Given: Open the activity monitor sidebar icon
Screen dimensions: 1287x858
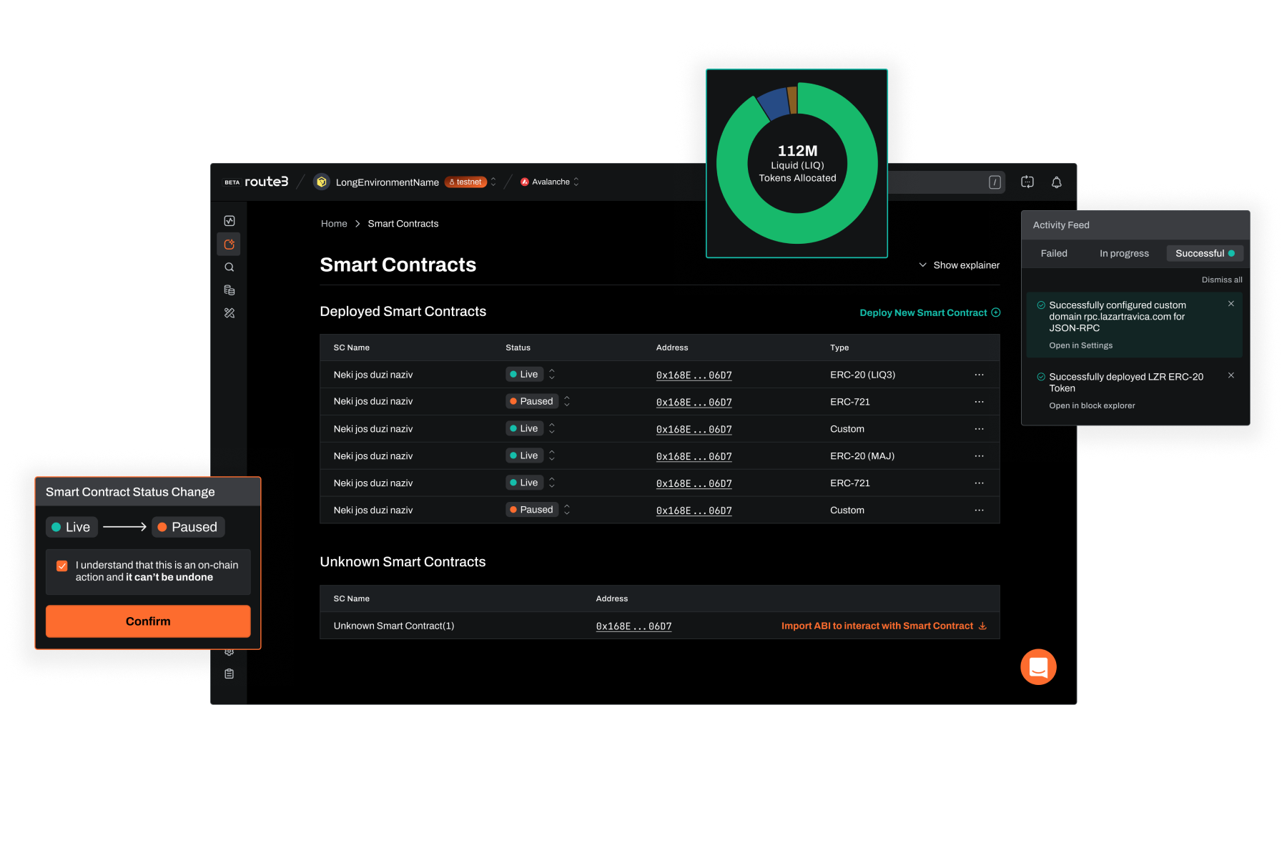Looking at the screenshot, I should pos(230,221).
